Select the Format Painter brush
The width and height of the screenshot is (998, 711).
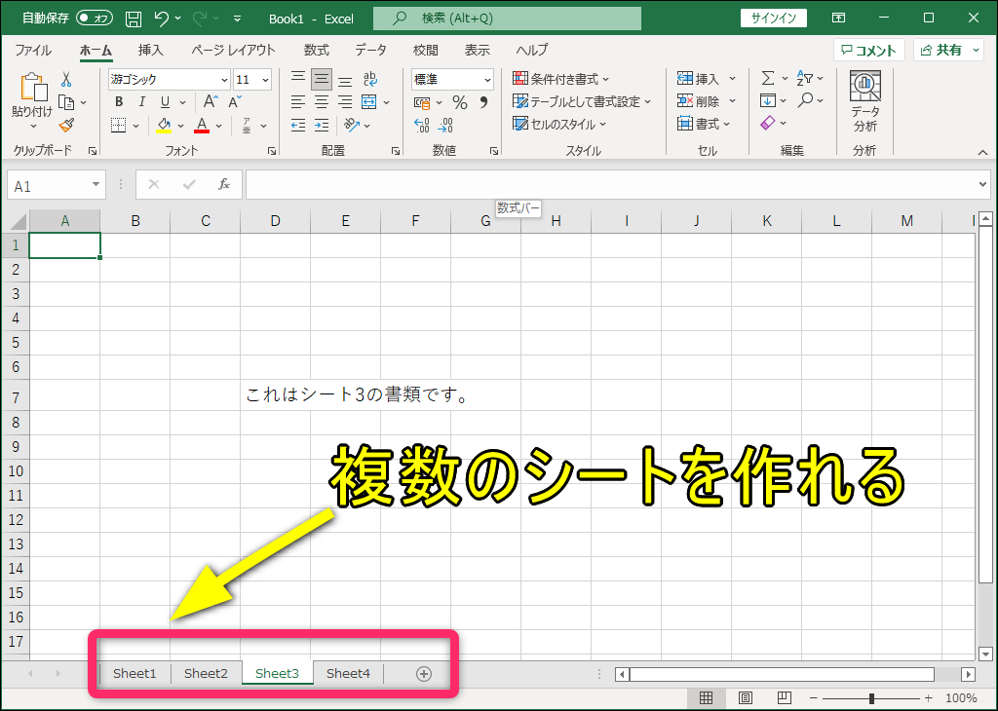(x=66, y=126)
